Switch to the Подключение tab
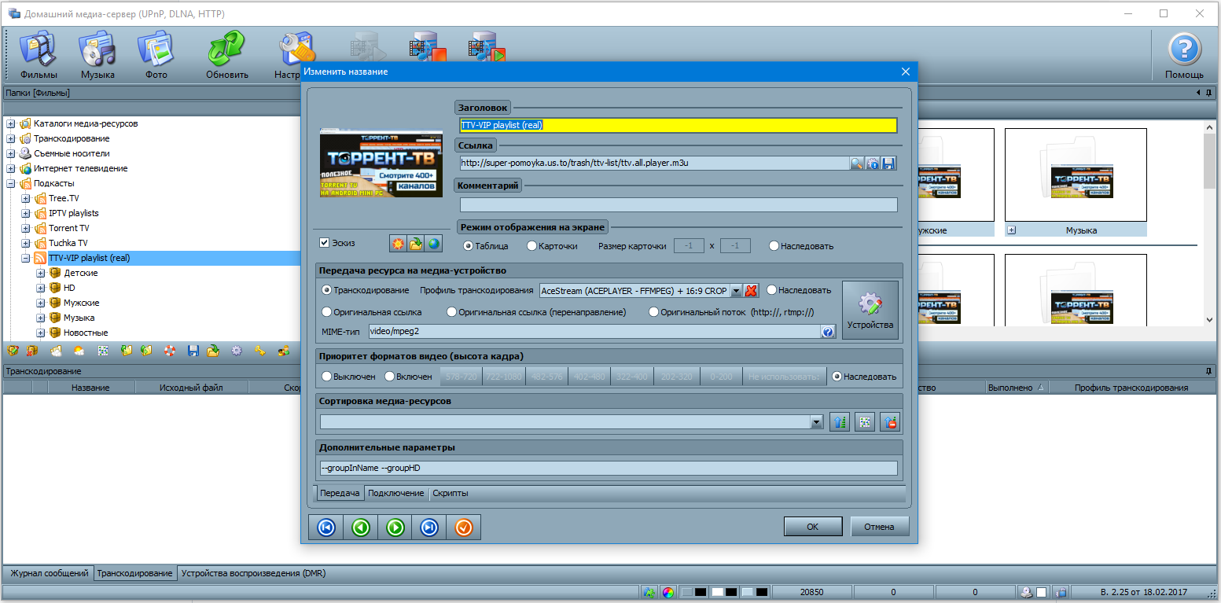The image size is (1221, 603). pos(396,493)
